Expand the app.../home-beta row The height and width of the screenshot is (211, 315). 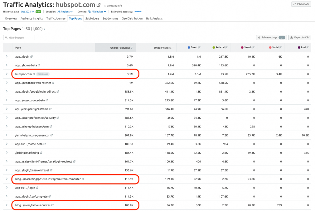click(x=7, y=65)
